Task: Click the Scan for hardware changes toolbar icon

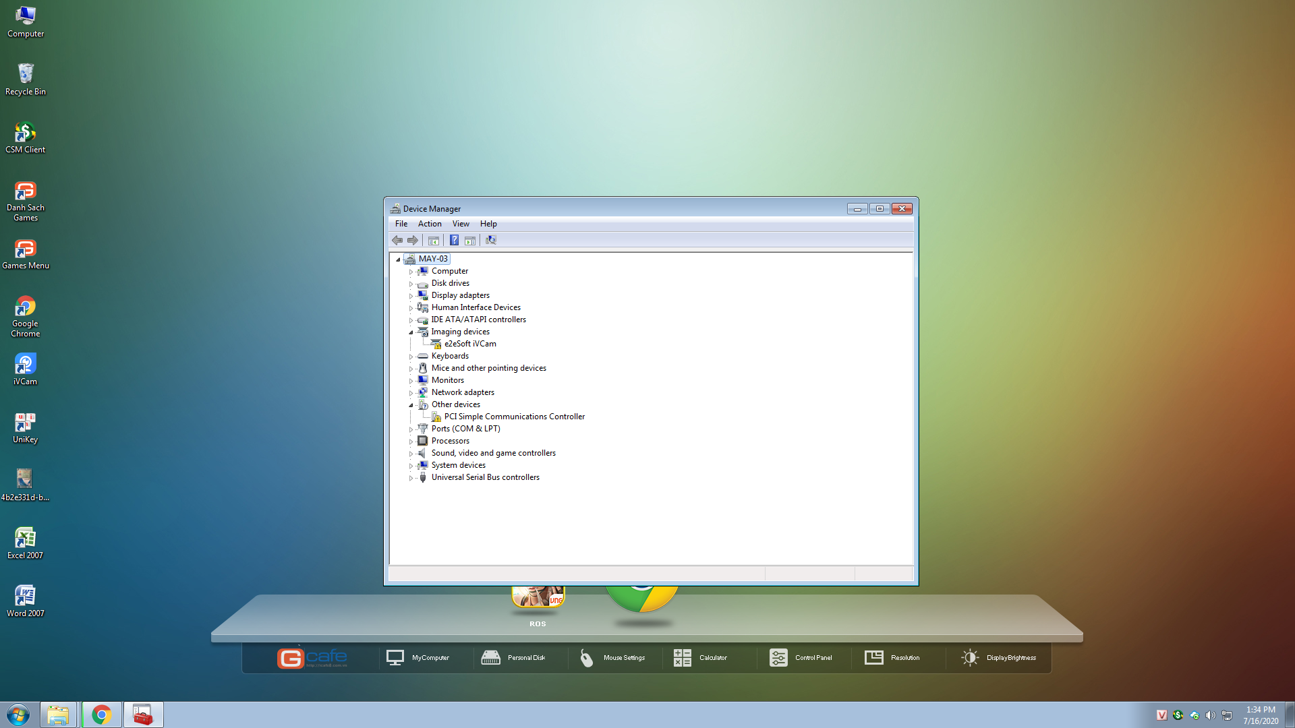Action: pos(491,241)
